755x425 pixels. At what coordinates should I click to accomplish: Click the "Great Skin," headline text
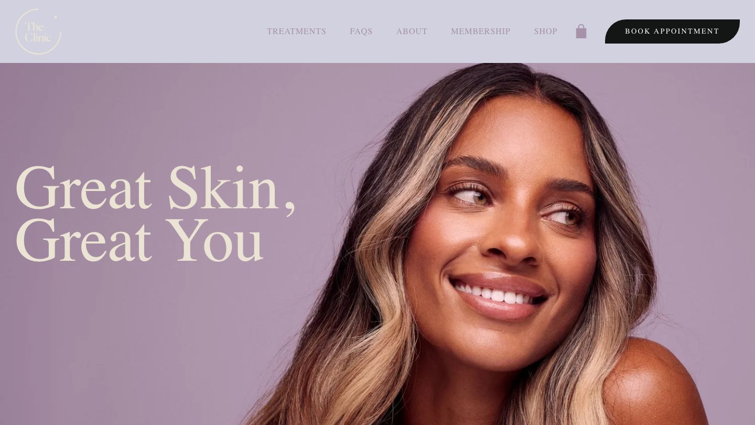point(156,189)
